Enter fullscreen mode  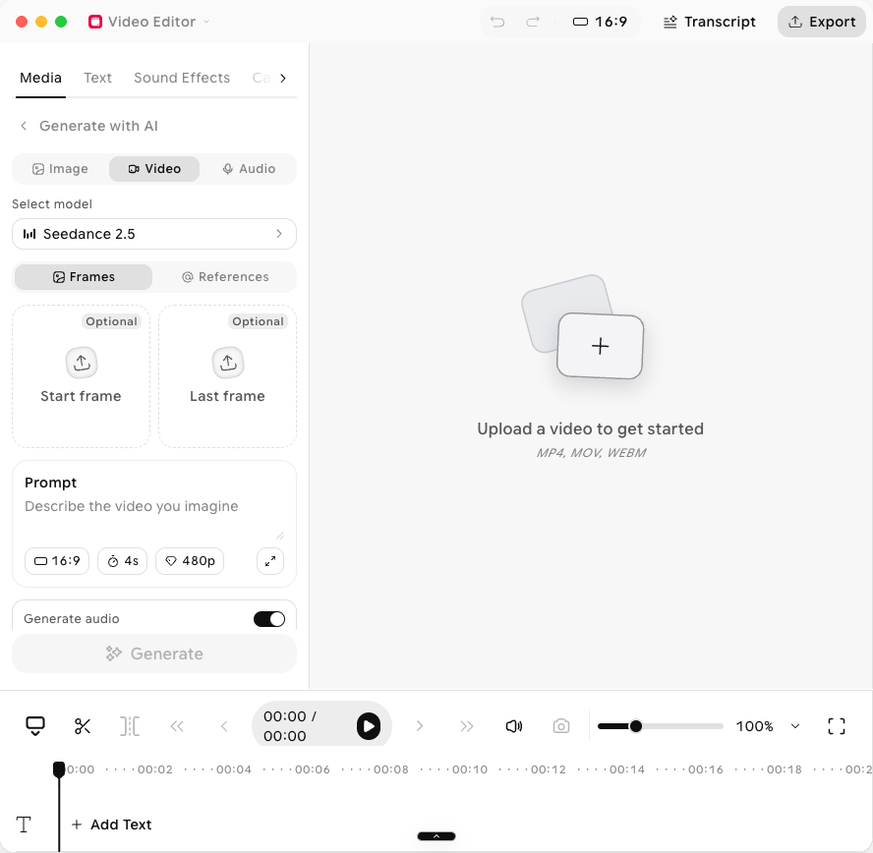pos(837,726)
